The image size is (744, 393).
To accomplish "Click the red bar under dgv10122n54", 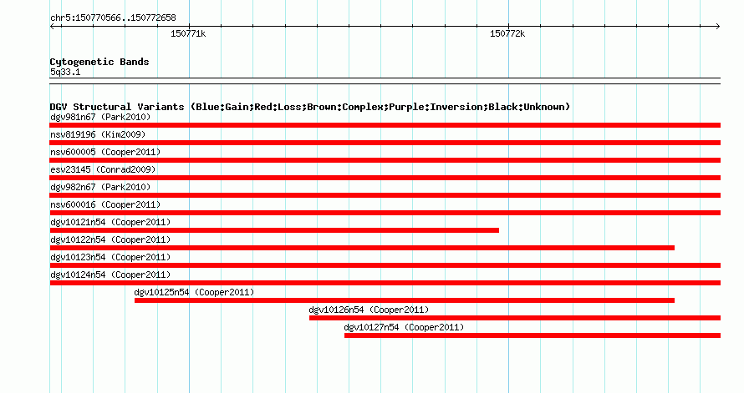I will (362, 248).
